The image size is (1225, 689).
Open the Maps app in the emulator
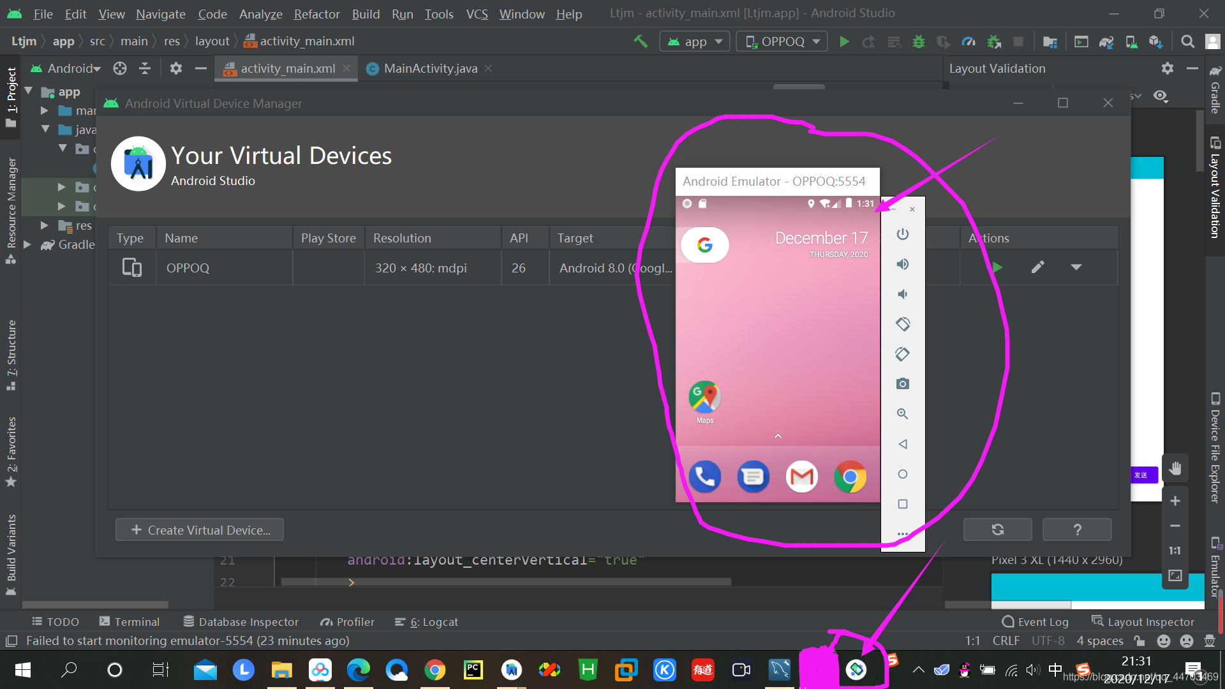pyautogui.click(x=705, y=402)
